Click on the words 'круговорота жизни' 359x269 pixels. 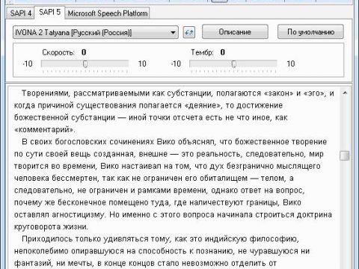51,226
